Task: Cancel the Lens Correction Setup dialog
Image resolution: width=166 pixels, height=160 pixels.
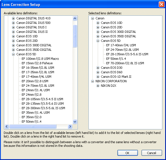Action: [152, 153]
